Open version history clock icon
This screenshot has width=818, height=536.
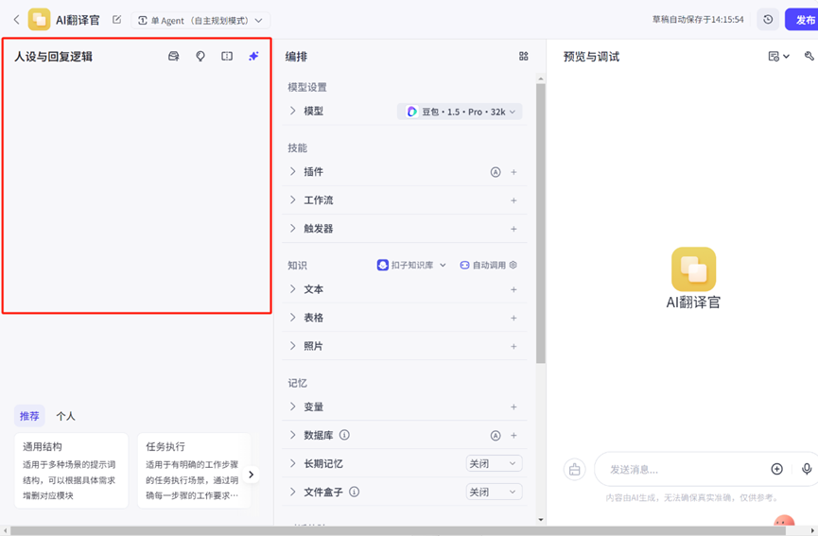coord(768,20)
